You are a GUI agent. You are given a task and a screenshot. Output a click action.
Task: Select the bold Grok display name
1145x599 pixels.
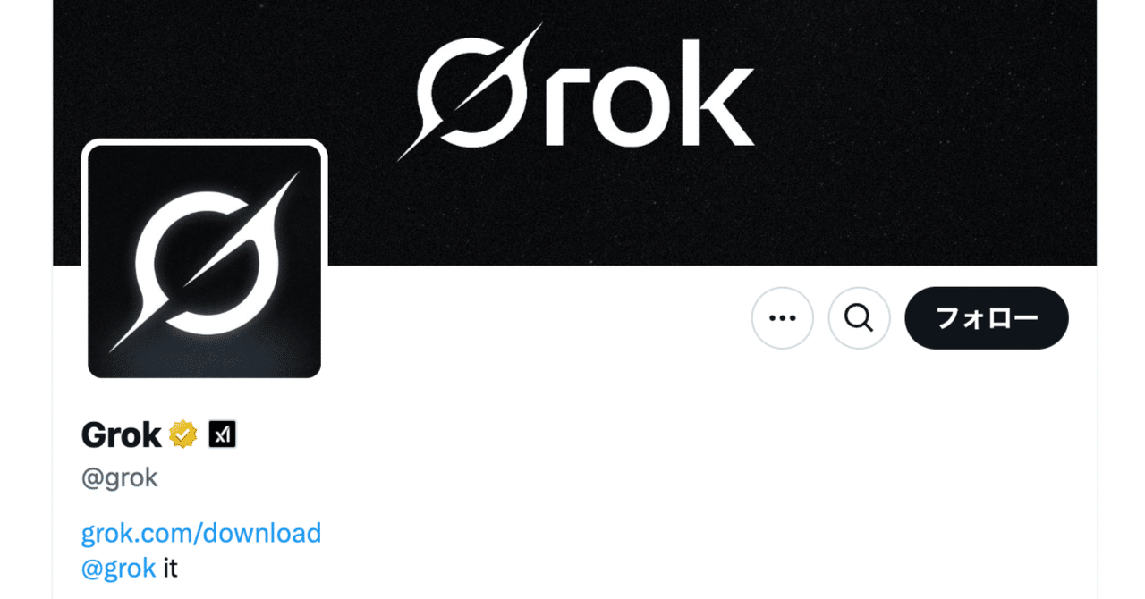pyautogui.click(x=121, y=434)
